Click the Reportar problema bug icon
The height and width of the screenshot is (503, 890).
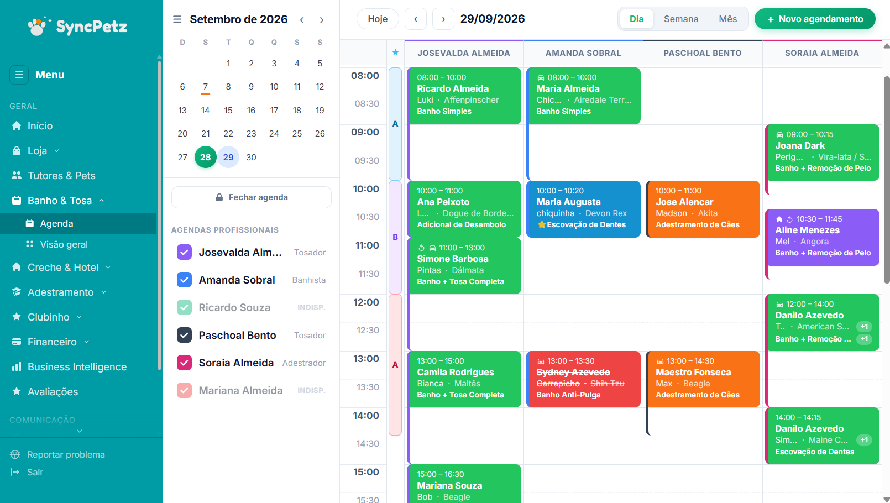coord(15,454)
